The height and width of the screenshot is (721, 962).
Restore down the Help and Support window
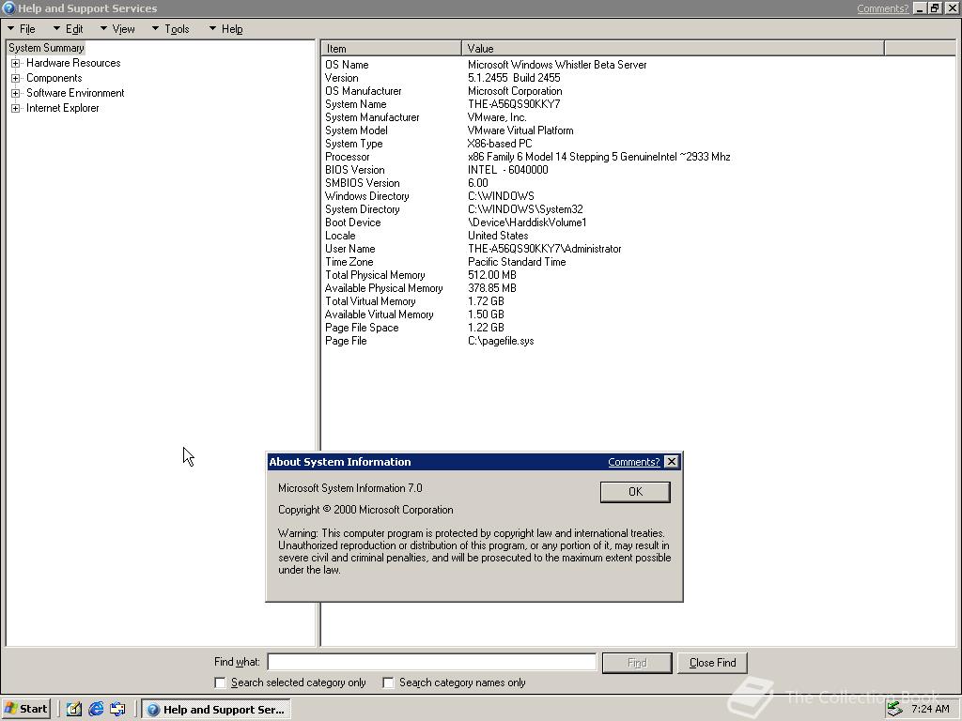(935, 8)
